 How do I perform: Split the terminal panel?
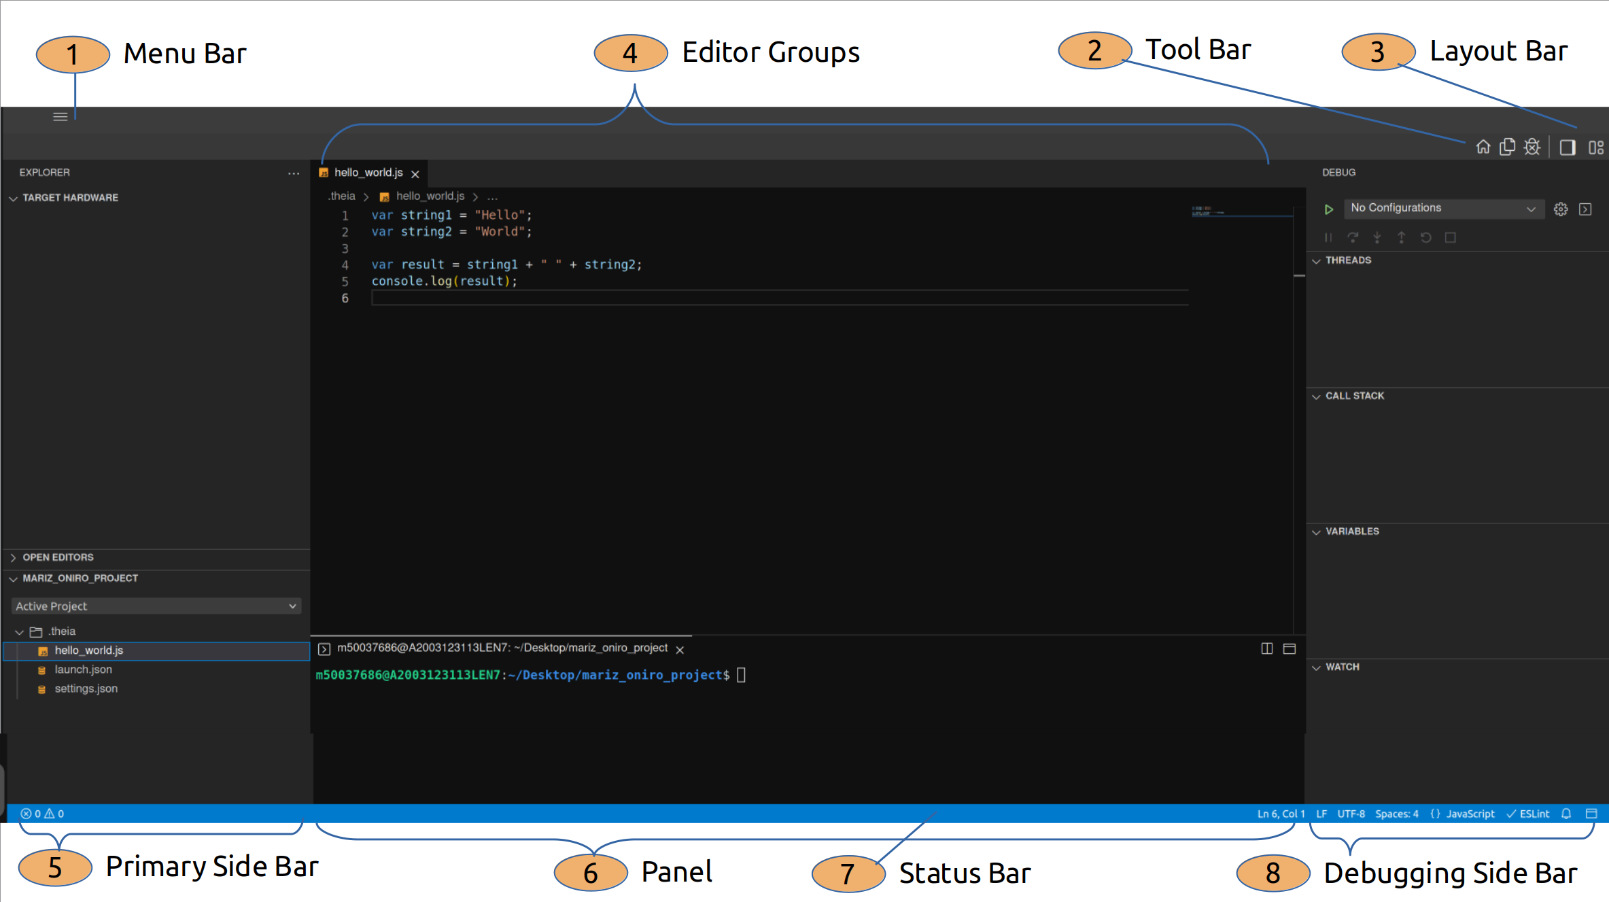1267,649
